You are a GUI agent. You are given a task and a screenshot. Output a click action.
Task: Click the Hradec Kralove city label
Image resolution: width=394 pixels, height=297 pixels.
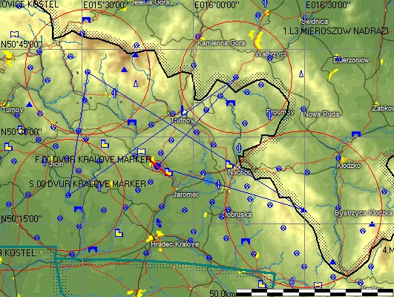click(x=175, y=244)
